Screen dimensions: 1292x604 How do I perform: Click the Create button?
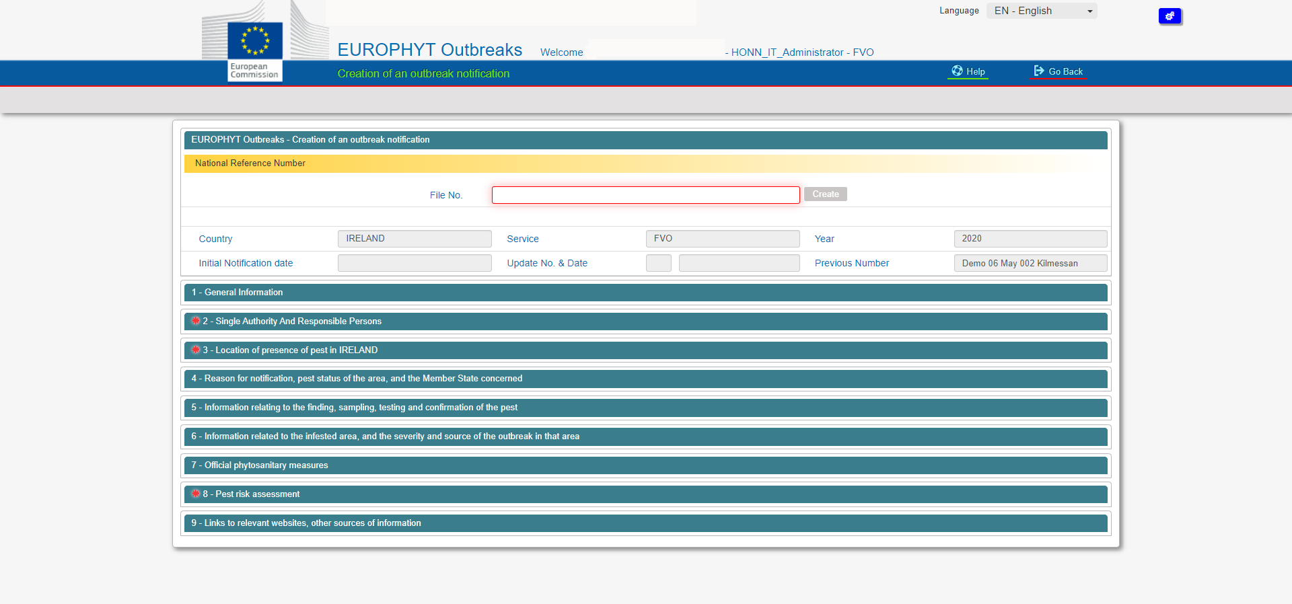point(826,194)
